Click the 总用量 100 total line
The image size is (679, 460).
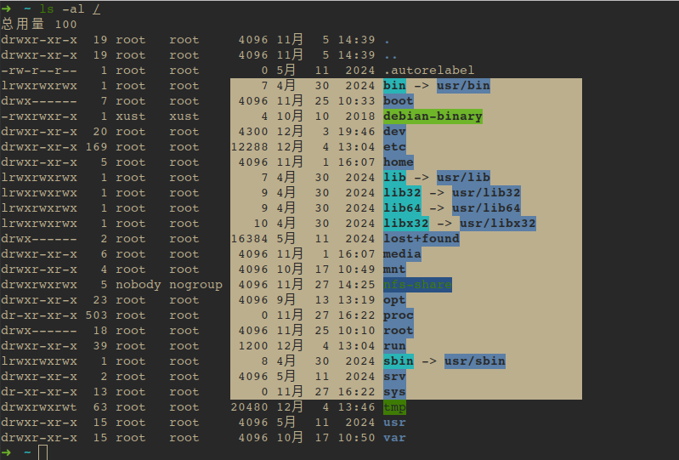(39, 25)
